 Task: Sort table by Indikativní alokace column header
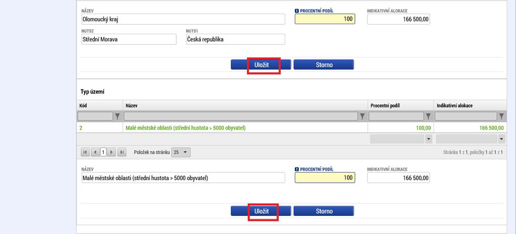(x=470, y=106)
